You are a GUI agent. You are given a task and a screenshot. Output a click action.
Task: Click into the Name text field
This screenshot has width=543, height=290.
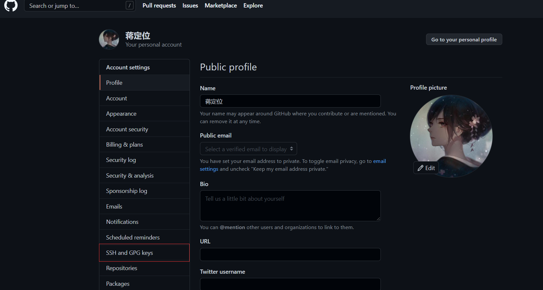pos(290,101)
